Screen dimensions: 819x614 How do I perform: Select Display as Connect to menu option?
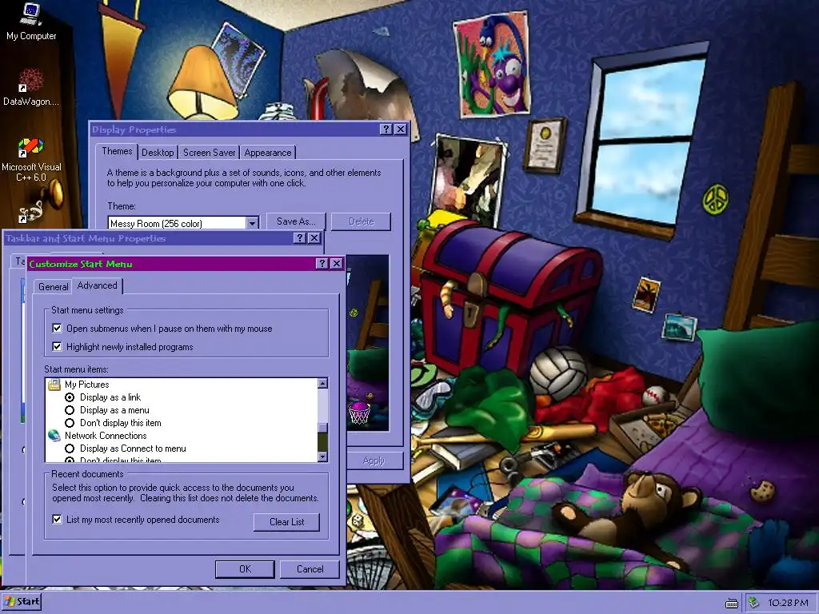(x=70, y=449)
